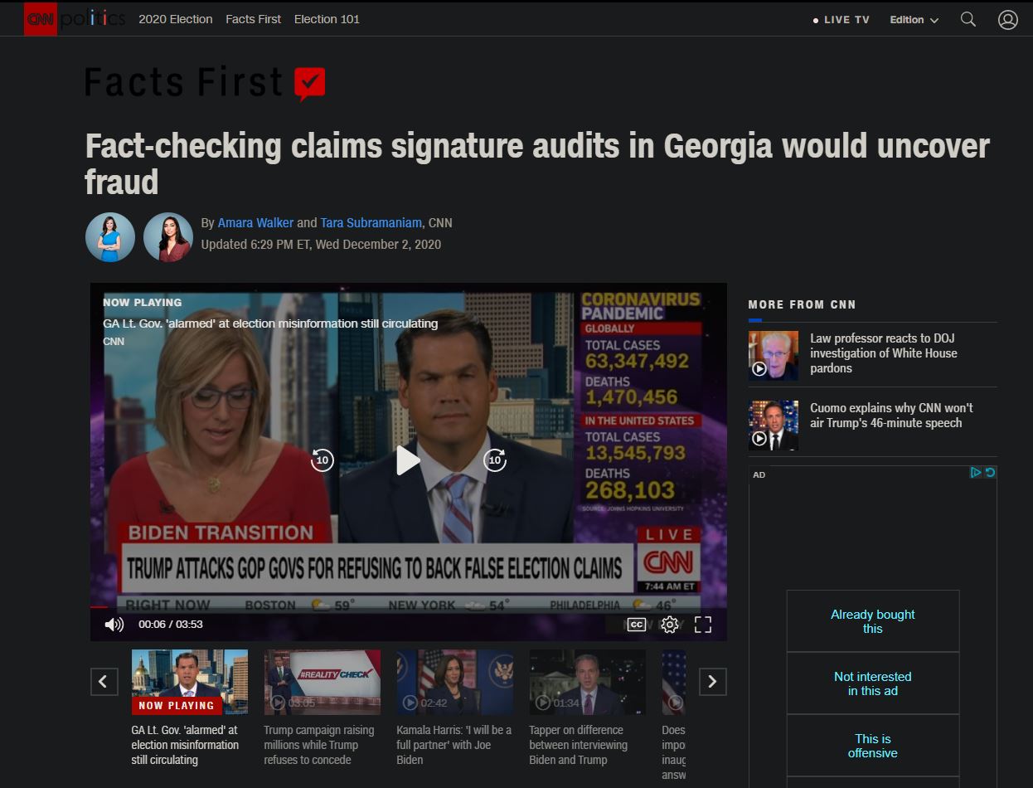1033x788 pixels.
Task: Click Cuomo video thumbnail
Action: (x=774, y=426)
